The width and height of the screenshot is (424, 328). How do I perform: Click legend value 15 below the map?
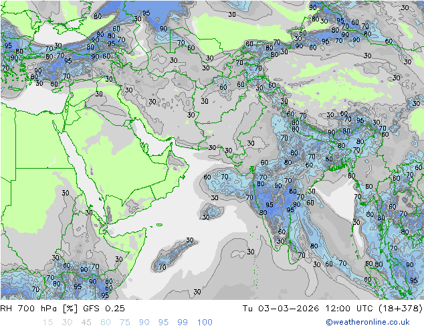[x=47, y=323]
